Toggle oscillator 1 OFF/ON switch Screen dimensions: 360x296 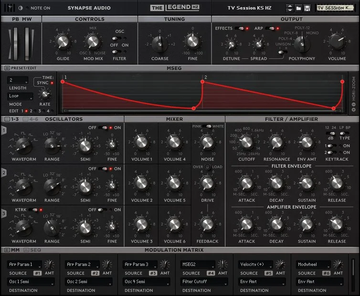click(104, 127)
